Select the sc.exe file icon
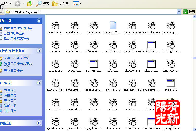196x131 pixels. click(x=55, y=45)
